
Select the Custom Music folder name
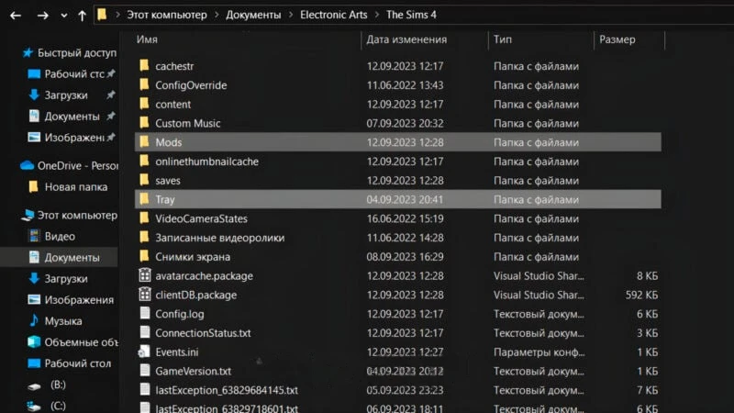coord(188,123)
